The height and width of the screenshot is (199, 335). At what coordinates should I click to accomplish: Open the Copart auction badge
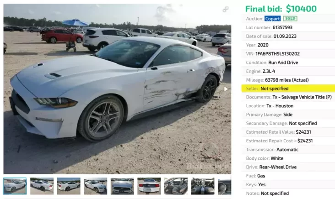tap(272, 19)
